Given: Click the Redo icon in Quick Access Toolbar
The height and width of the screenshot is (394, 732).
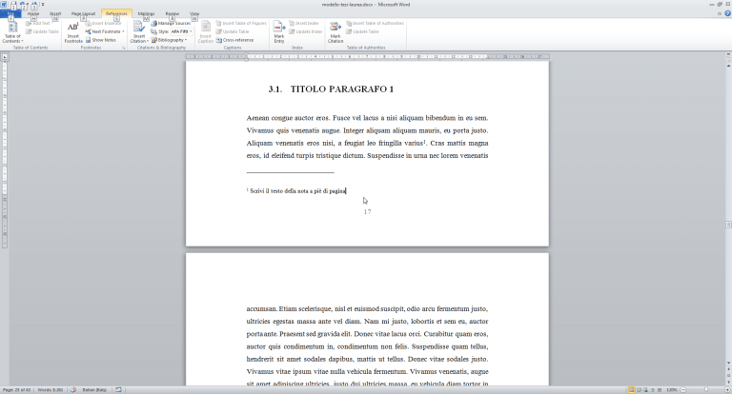Looking at the screenshot, I should point(34,5).
